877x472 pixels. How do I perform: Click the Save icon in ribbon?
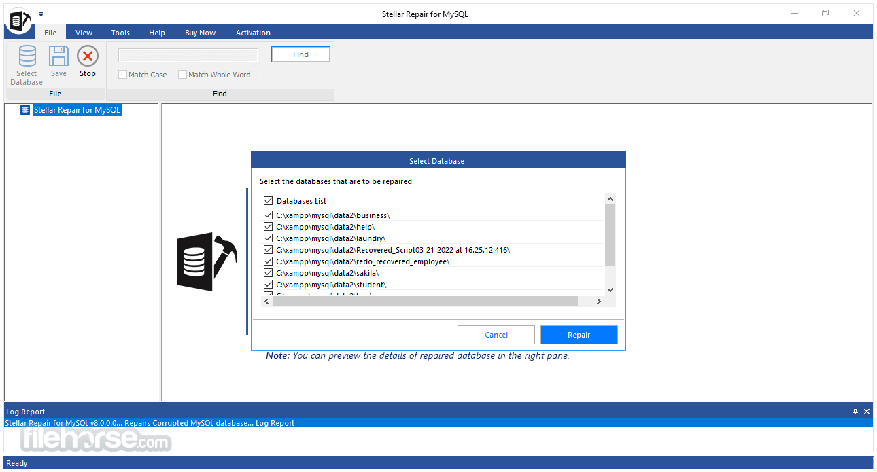click(59, 56)
